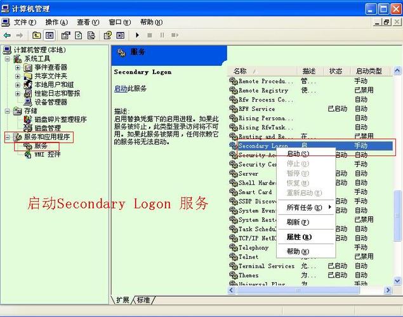Click the 启动 link to start this service
The height and width of the screenshot is (317, 403).
121,89
